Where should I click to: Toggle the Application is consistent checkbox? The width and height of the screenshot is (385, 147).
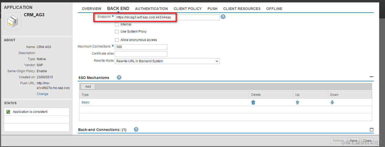(8, 112)
